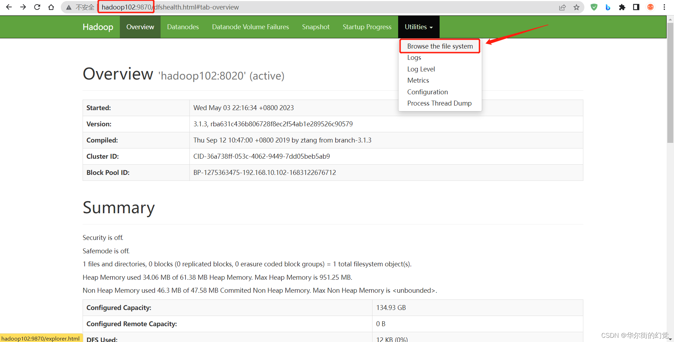The image size is (674, 342).
Task: Click the scrollbar down arrow
Action: click(670, 339)
